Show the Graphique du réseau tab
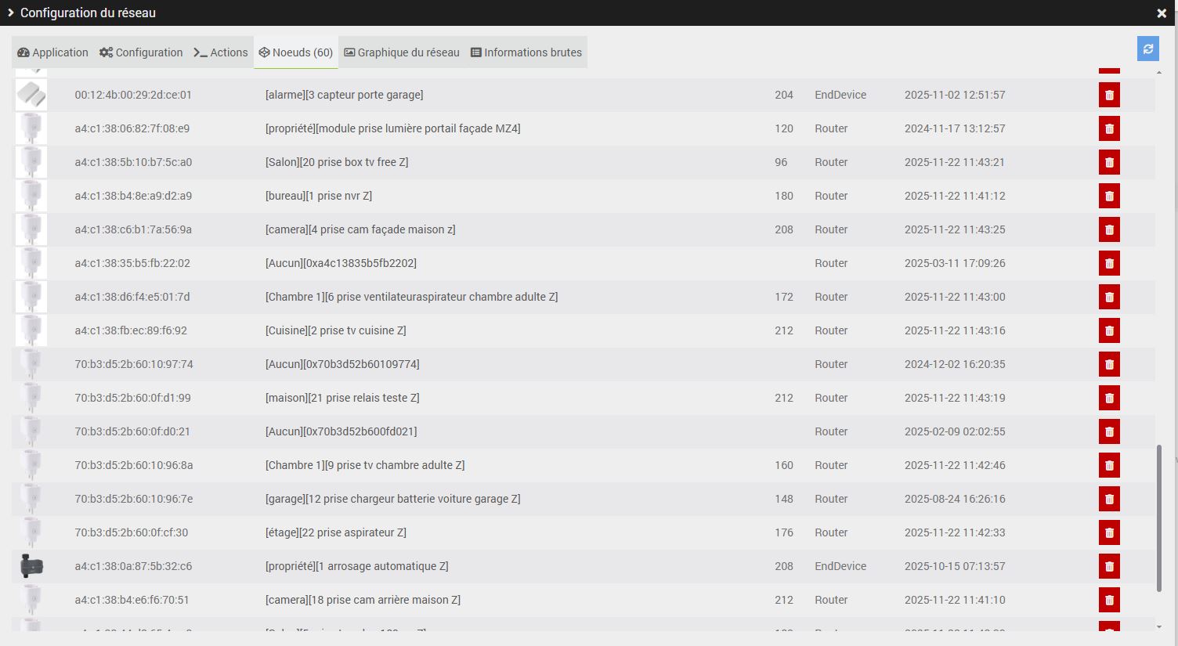The image size is (1178, 646). click(402, 52)
